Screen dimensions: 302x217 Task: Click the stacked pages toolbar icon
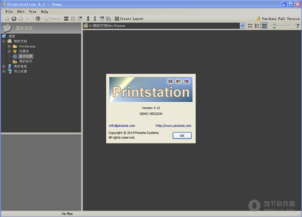click(x=109, y=19)
